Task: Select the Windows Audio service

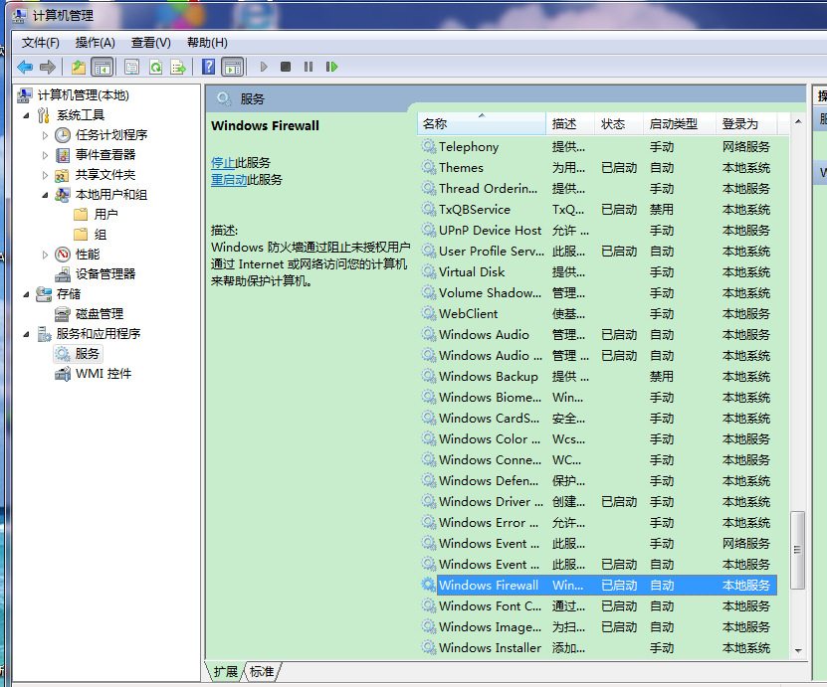Action: pos(598,334)
